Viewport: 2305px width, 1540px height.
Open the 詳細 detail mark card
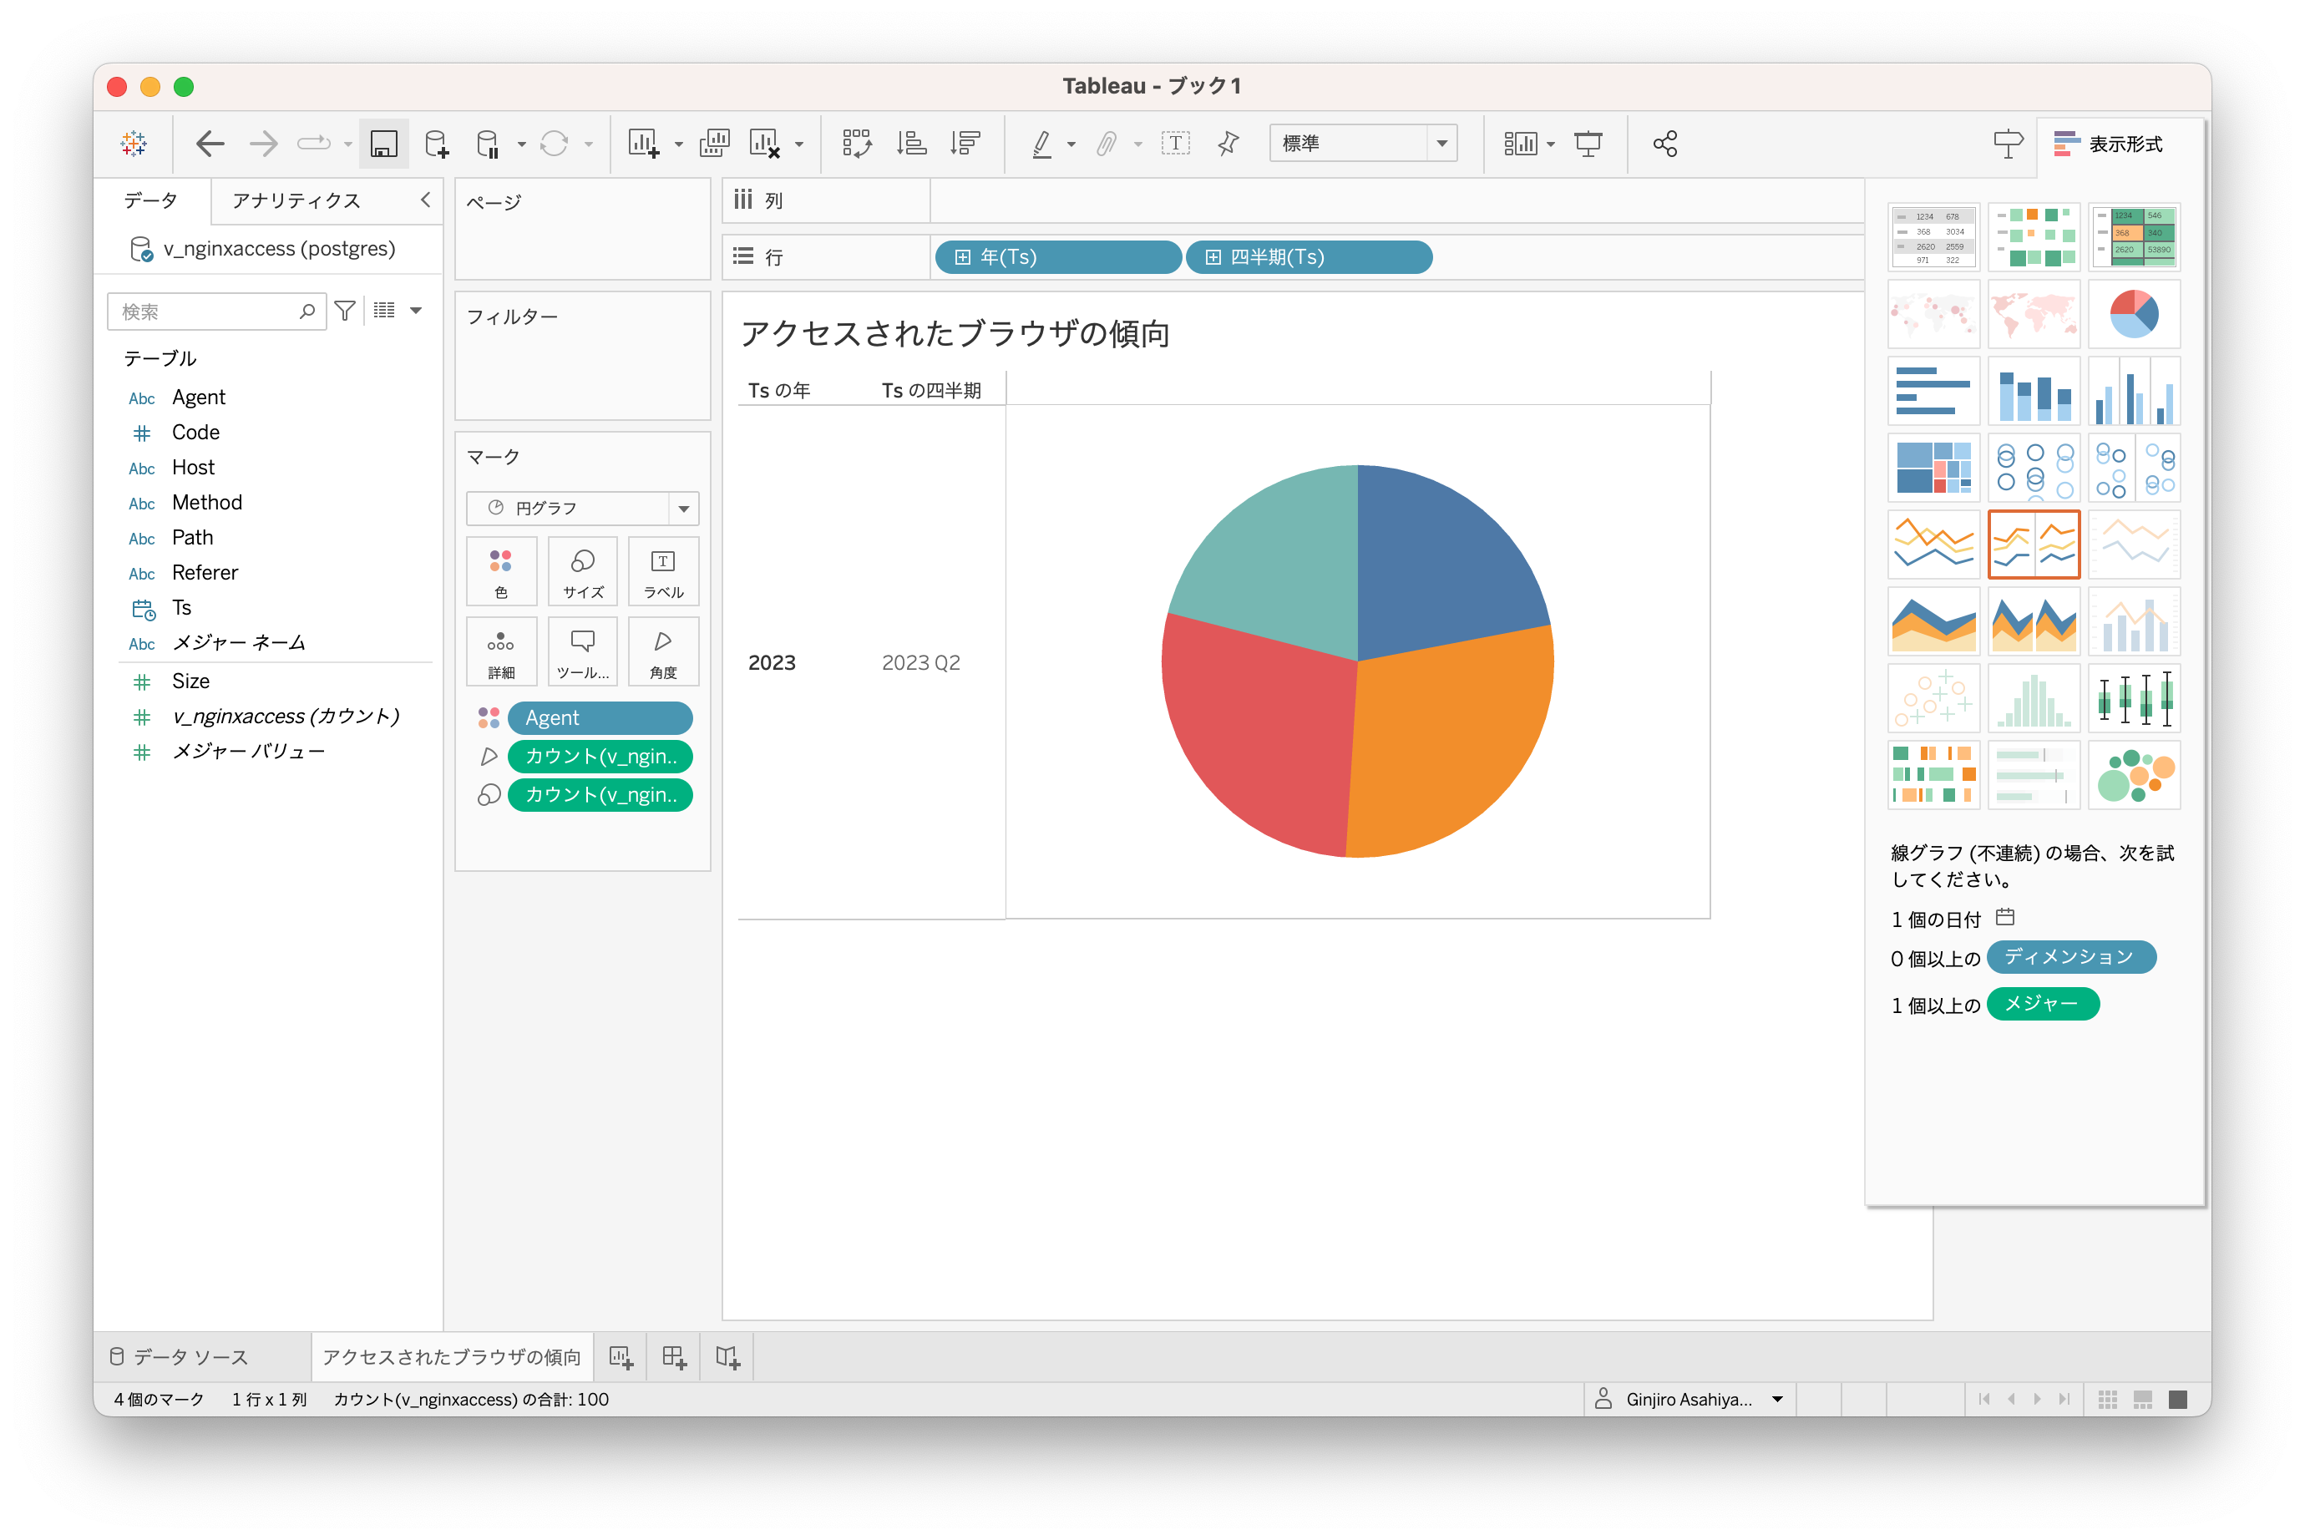coord(501,653)
